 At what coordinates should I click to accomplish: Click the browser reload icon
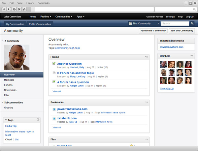(x=14, y=9)
